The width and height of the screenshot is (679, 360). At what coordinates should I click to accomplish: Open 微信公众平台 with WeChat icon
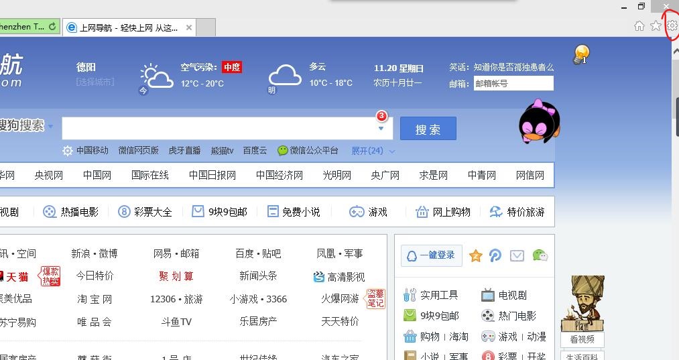pyautogui.click(x=308, y=150)
